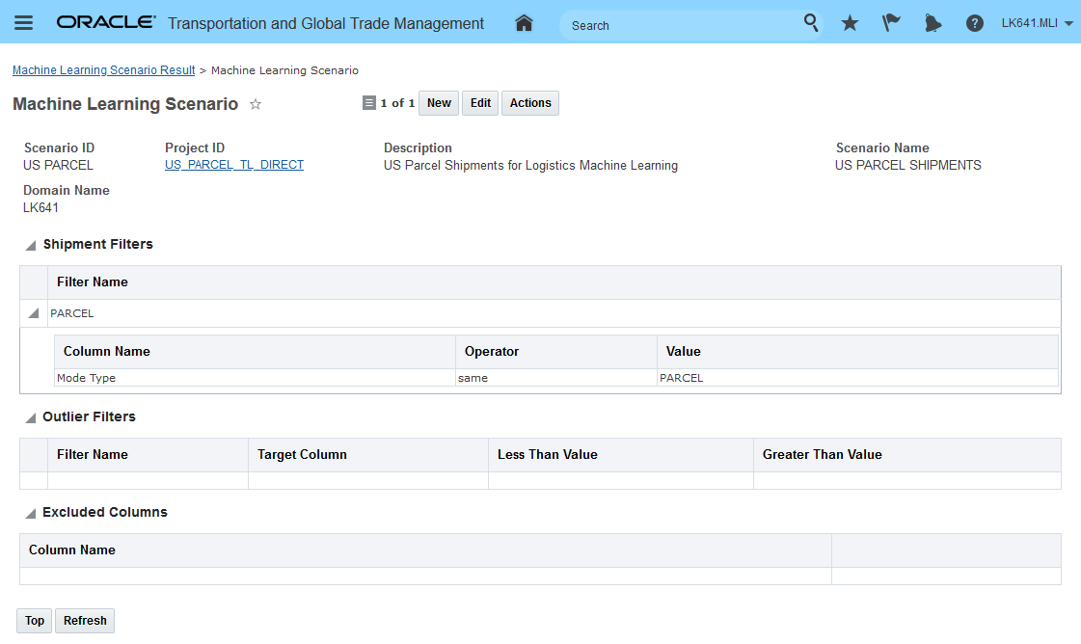
Task: Click the Top button
Action: pos(35,621)
